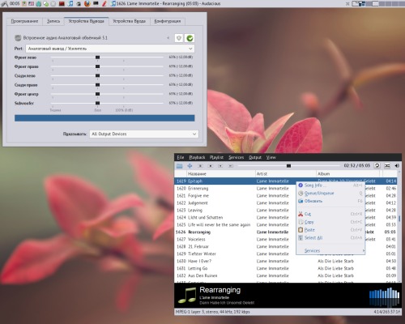Select the track Tiefster Winter
The image size is (405, 324).
click(x=286, y=254)
